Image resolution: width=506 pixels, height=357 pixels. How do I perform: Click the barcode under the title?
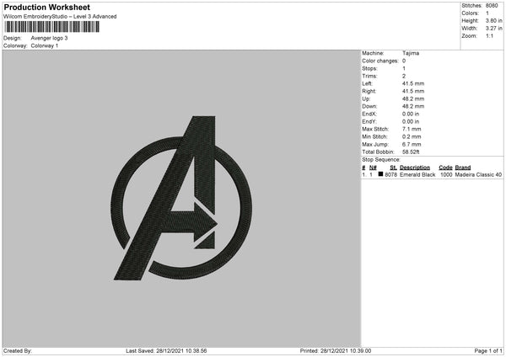point(52,27)
